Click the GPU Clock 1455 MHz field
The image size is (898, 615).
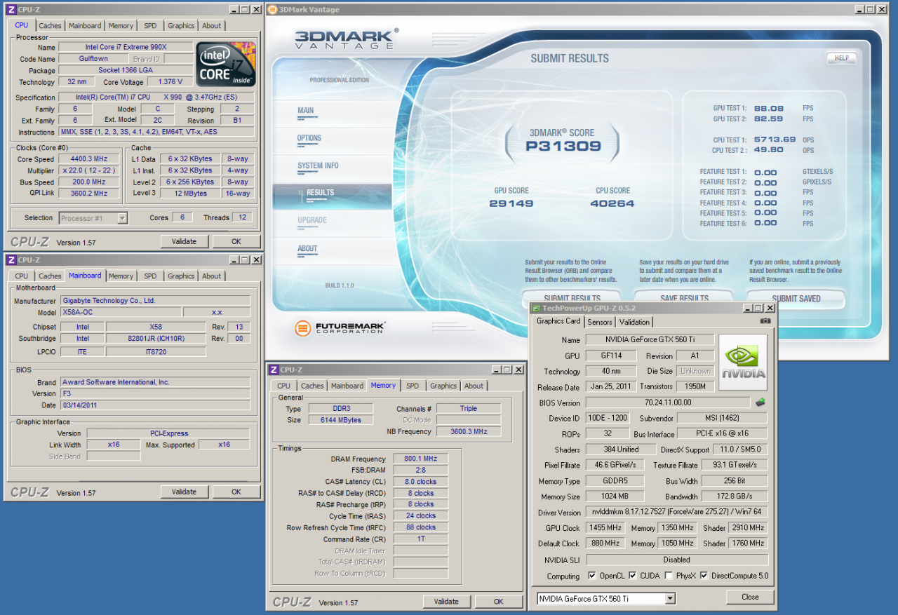tap(605, 527)
